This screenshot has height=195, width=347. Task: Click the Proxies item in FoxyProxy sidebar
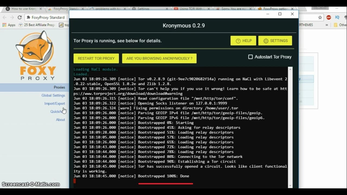pyautogui.click(x=59, y=87)
